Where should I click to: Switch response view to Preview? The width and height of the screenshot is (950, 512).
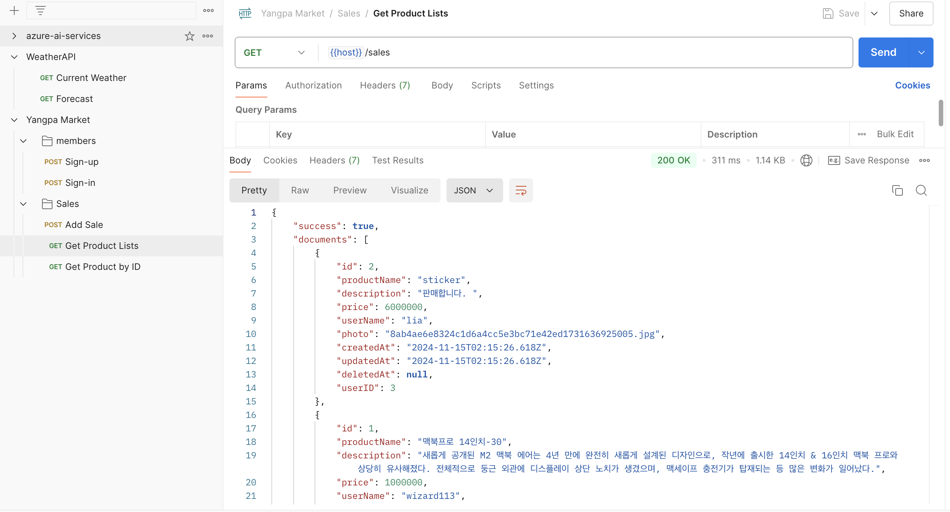(x=349, y=190)
